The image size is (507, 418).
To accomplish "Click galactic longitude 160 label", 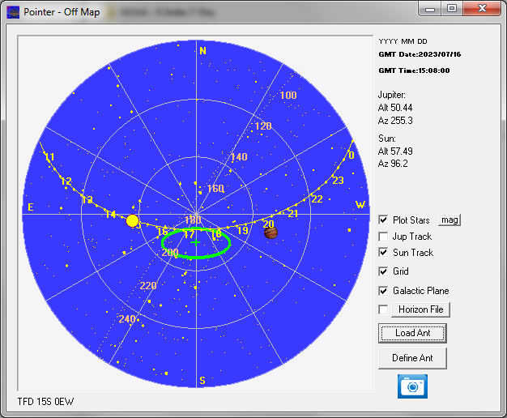I will click(x=215, y=188).
